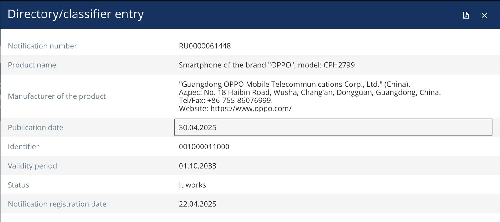Click the Product name label

32,65
